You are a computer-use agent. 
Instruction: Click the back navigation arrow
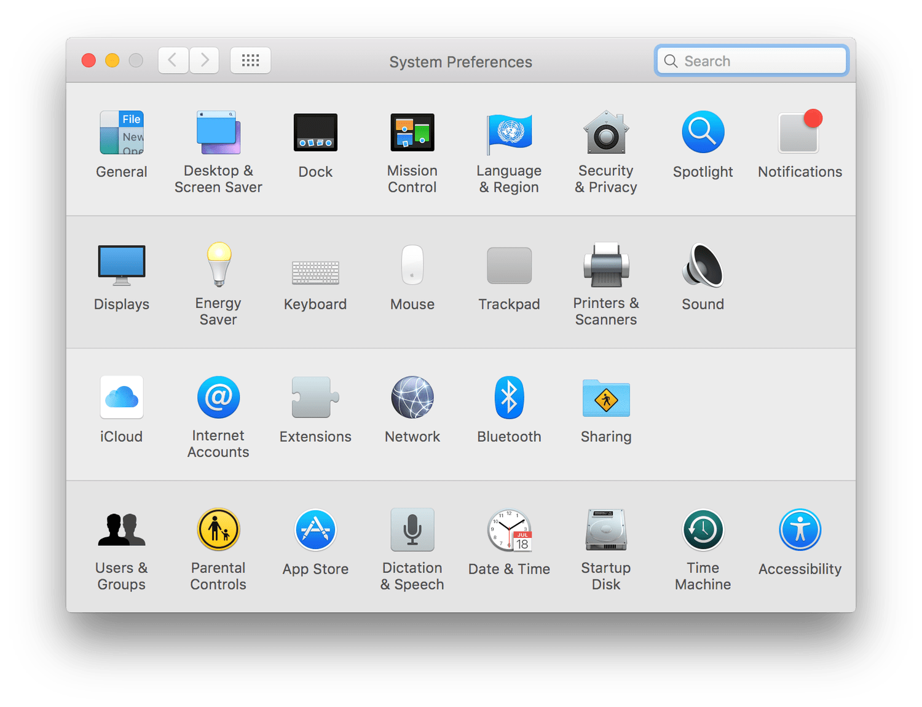pos(173,60)
